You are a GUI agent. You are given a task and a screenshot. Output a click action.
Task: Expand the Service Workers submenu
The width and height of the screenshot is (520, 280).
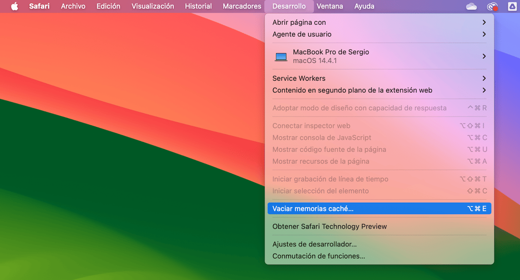(379, 78)
